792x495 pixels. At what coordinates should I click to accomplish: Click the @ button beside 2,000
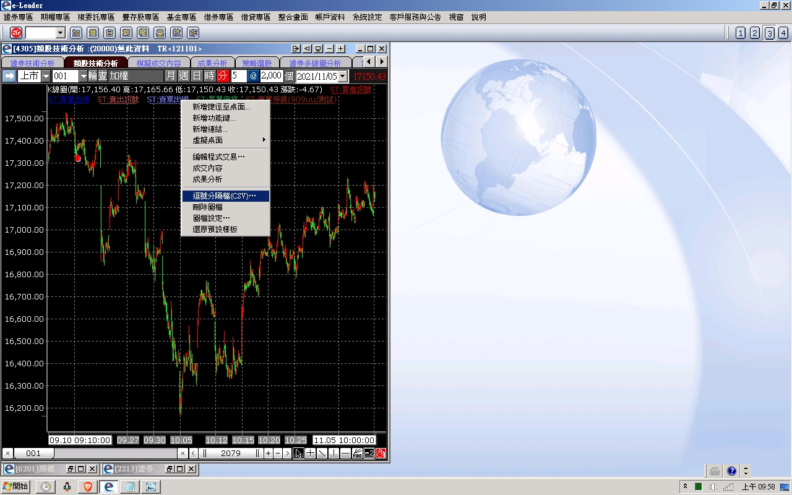click(253, 76)
